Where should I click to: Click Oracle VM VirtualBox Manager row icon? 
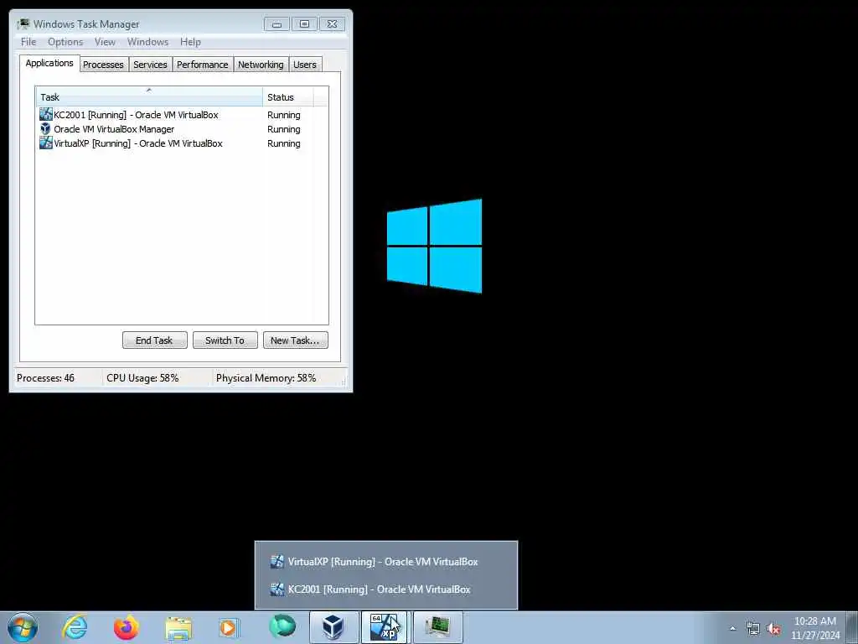click(x=46, y=128)
